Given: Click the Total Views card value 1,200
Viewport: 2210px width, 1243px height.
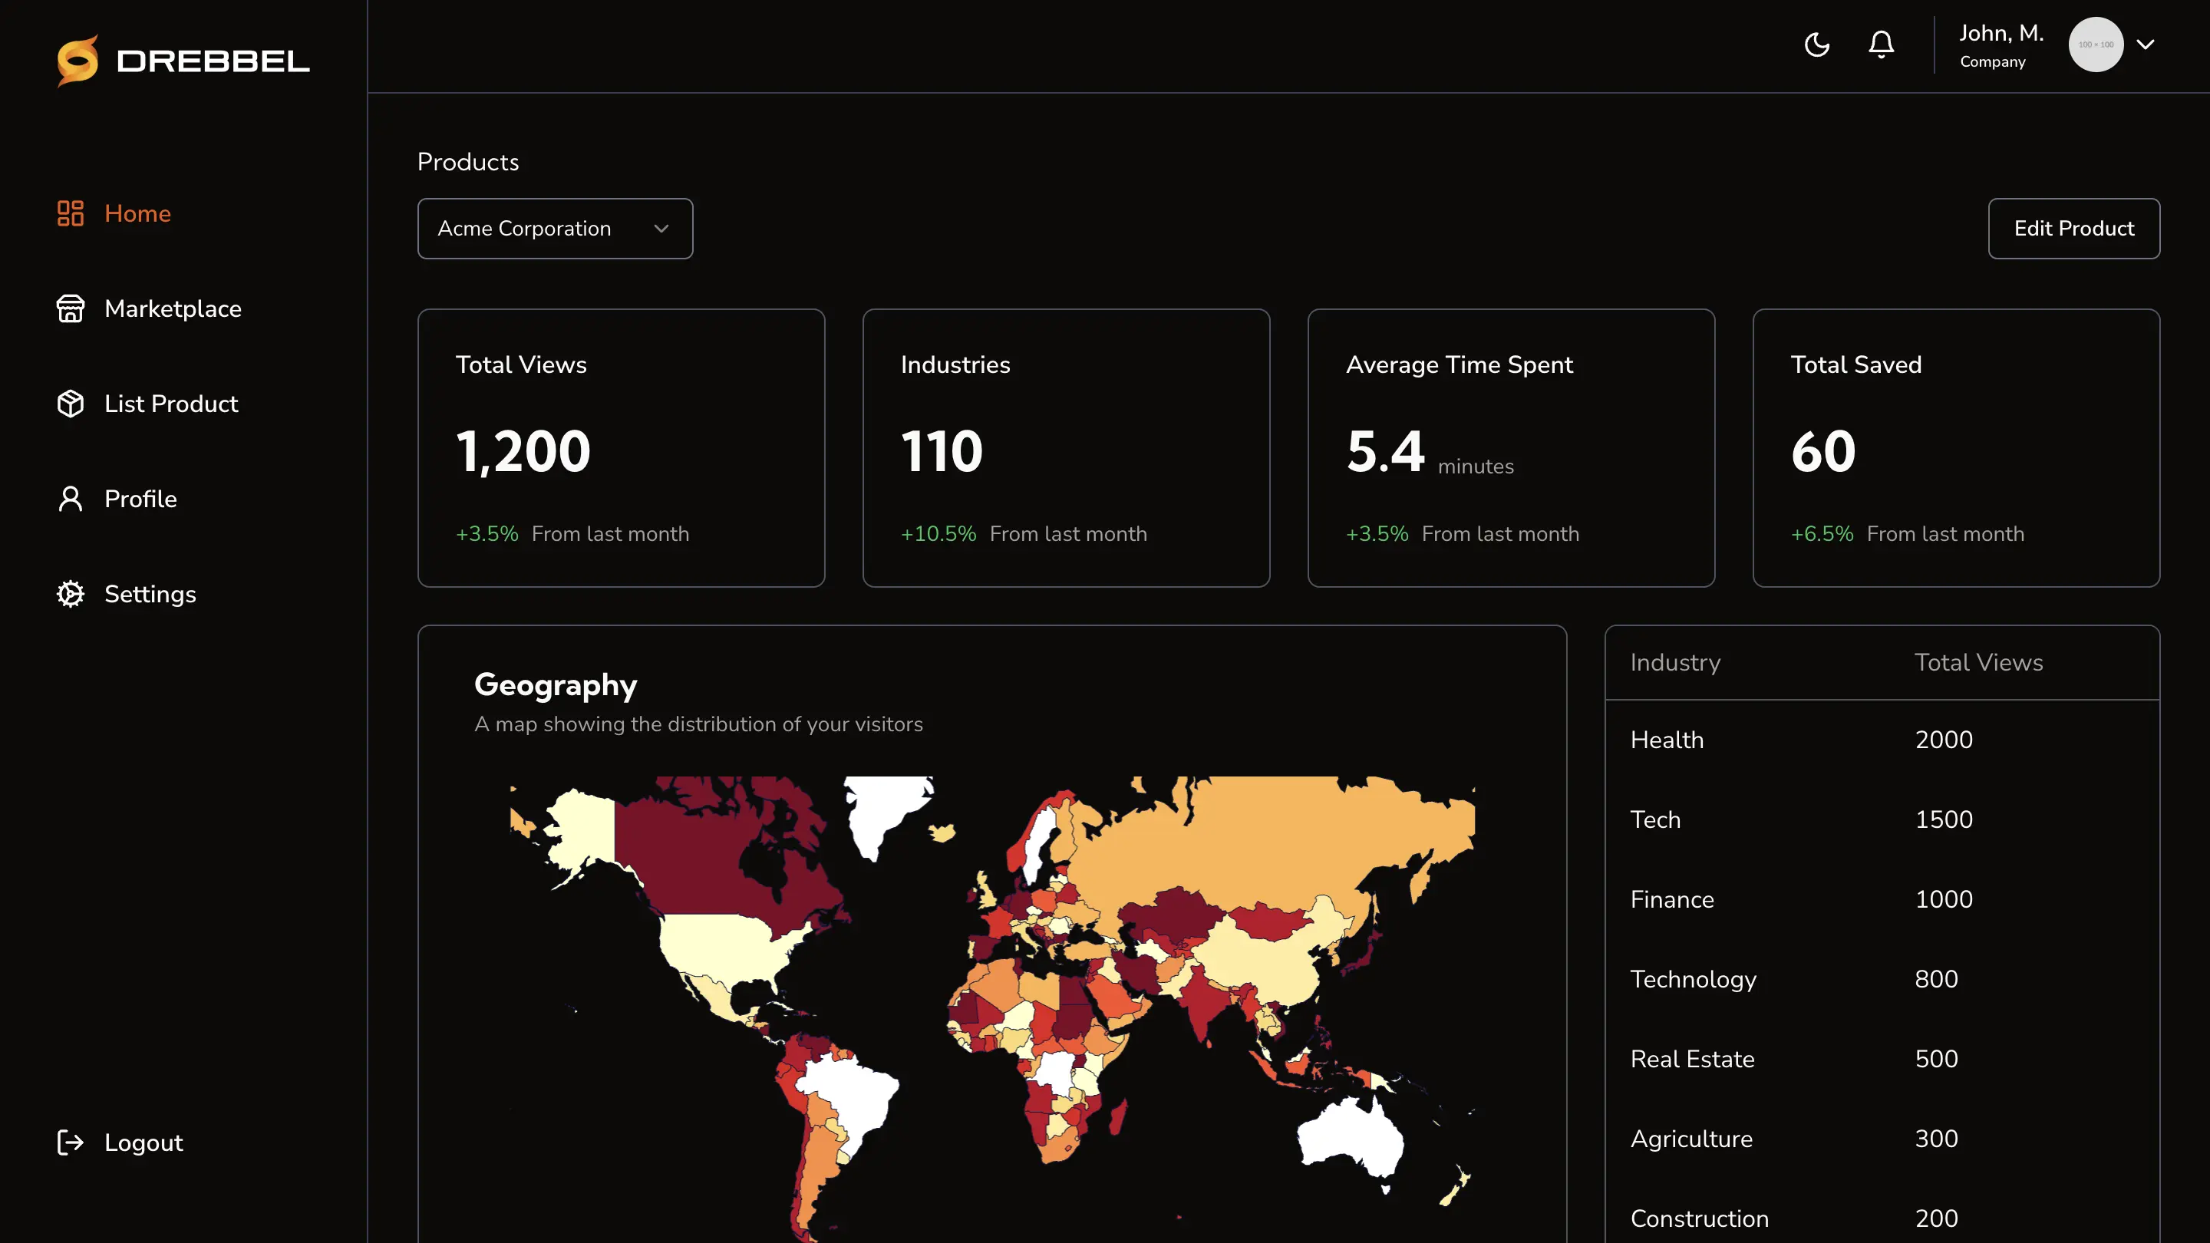Looking at the screenshot, I should [x=523, y=451].
